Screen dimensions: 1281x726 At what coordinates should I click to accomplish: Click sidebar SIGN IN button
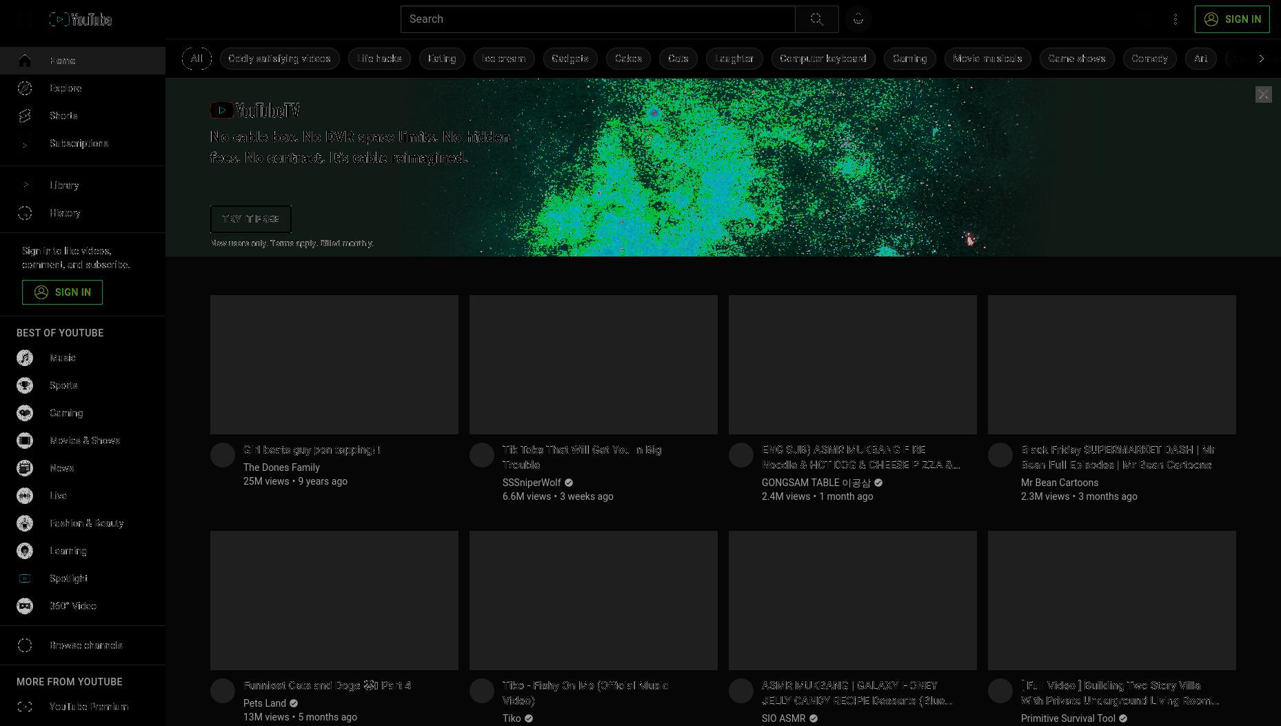pyautogui.click(x=62, y=292)
